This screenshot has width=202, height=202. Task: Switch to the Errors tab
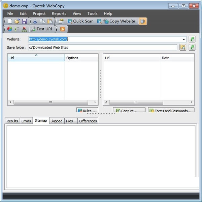26,121
